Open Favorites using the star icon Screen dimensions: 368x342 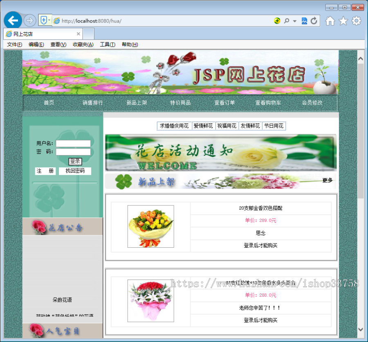click(343, 20)
